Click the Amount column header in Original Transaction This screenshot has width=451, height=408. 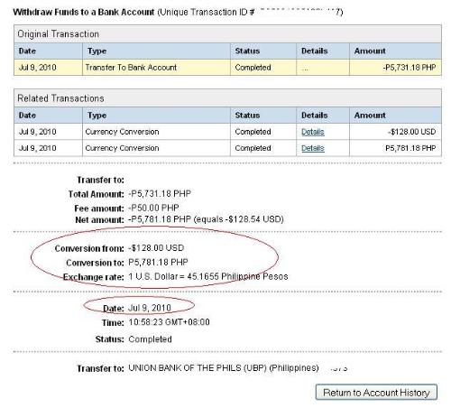pos(395,51)
